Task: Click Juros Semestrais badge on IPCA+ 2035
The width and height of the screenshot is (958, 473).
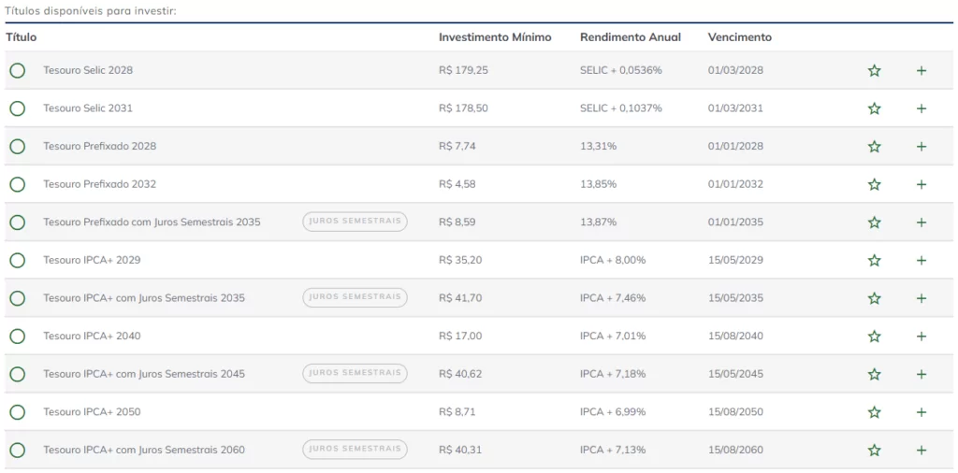Action: click(x=355, y=297)
